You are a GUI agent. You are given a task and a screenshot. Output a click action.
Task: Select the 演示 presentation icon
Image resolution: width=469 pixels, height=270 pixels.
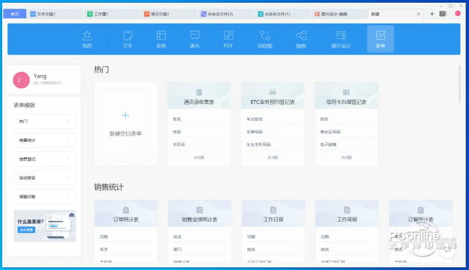[x=195, y=39]
